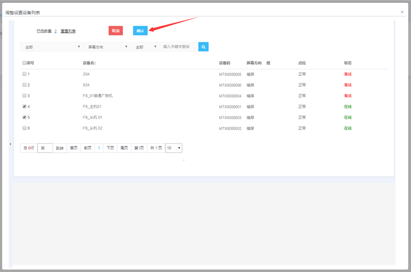Viewport: 411px width, 272px height.
Task: Open the page size dropdown showing 10
Action: click(174, 148)
